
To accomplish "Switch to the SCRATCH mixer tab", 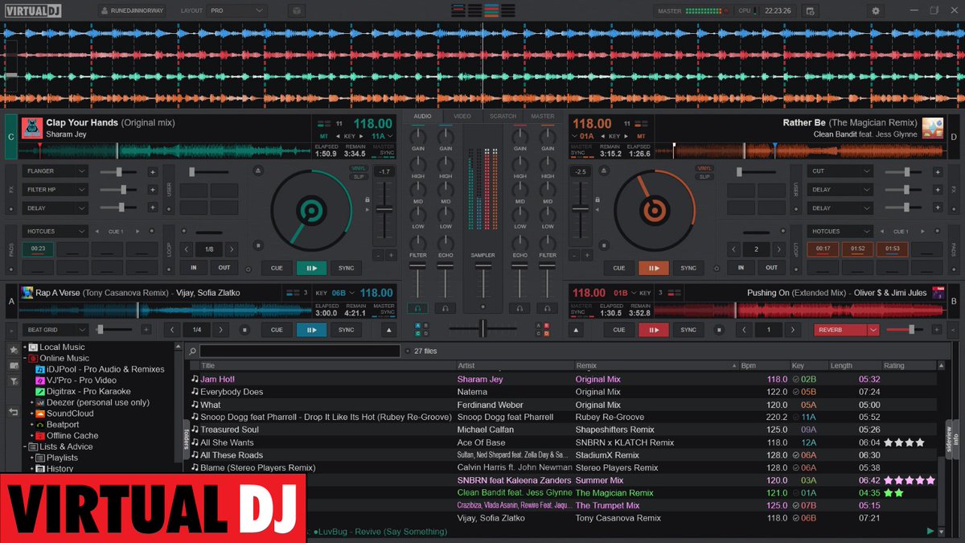I will 503,117.
